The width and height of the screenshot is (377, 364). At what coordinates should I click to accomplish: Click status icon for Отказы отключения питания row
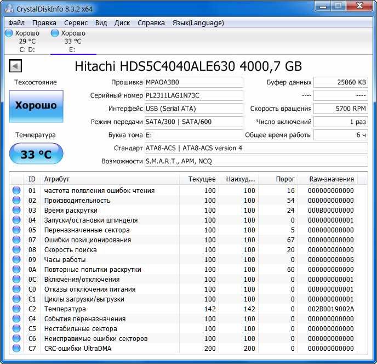[16, 289]
